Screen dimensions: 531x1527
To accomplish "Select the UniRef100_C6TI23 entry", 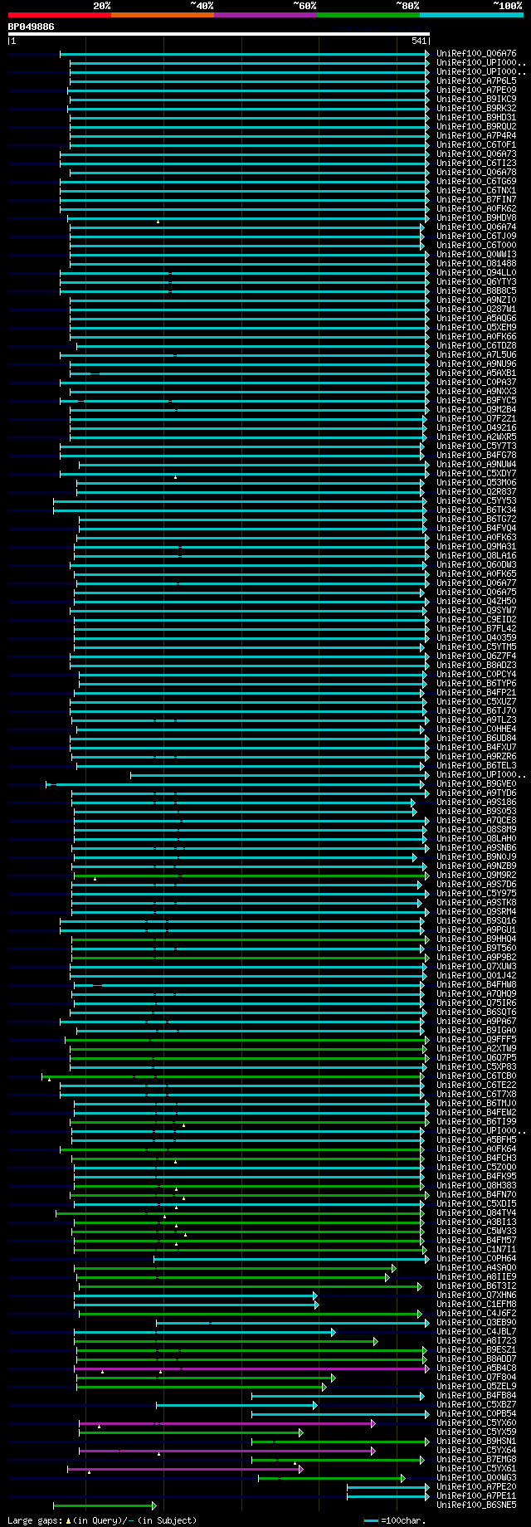I will tap(476, 163).
